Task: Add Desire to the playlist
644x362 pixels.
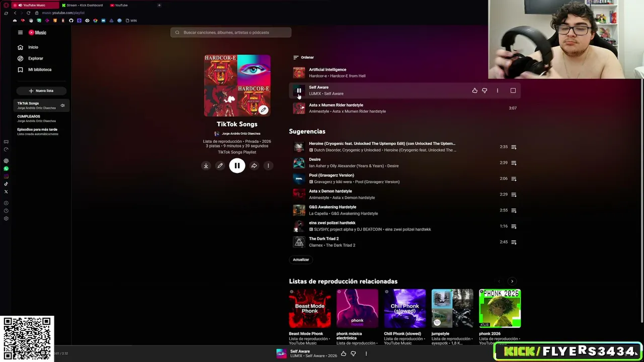Action: point(514,163)
